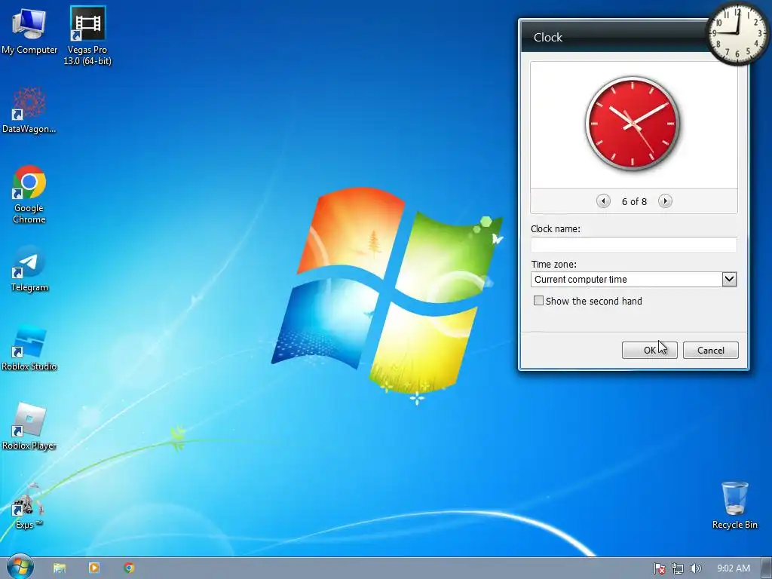This screenshot has height=579, width=772.
Task: Open the Exps desktop shortcut
Action: pyautogui.click(x=28, y=506)
